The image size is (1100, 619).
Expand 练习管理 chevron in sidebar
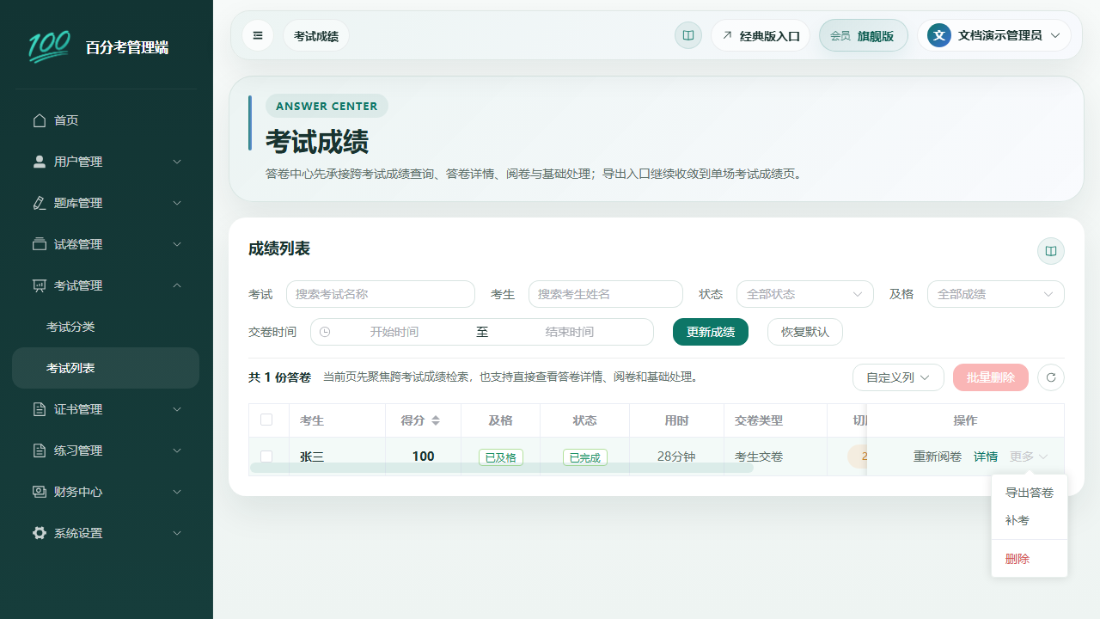[x=177, y=450]
